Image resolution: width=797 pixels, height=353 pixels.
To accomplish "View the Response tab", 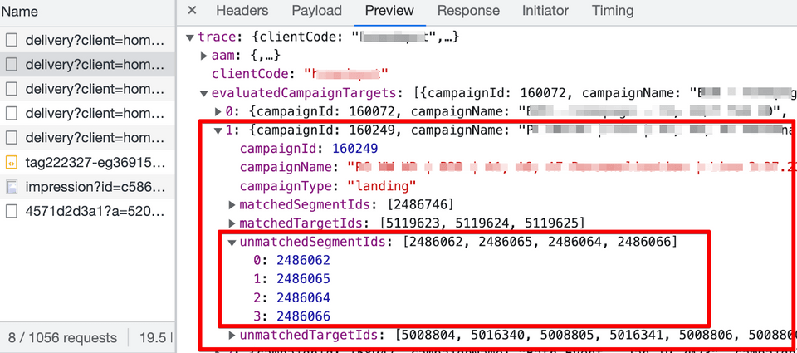I will pos(468,11).
